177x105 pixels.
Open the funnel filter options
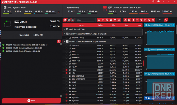[160, 20]
